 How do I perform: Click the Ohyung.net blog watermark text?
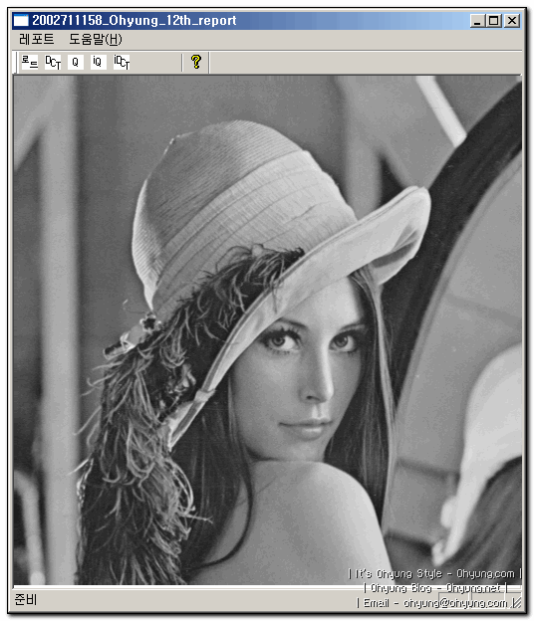point(472,588)
